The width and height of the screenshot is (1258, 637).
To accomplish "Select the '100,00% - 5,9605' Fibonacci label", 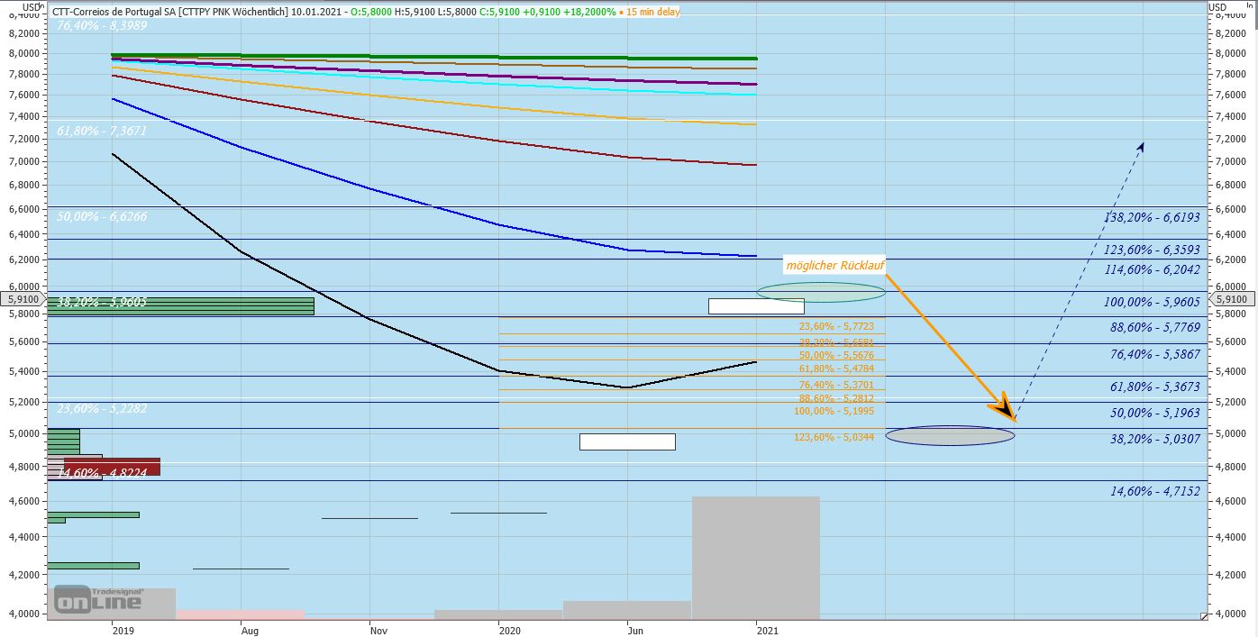I will pos(1152,303).
